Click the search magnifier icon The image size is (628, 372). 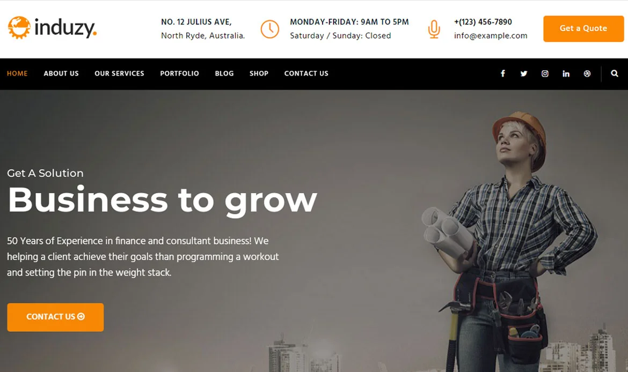coord(615,73)
